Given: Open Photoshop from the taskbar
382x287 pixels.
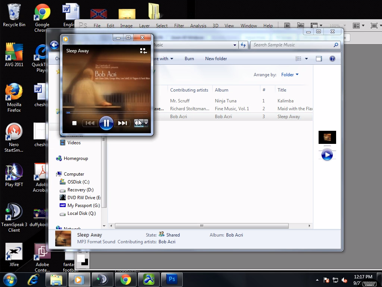Looking at the screenshot, I should click(172, 280).
